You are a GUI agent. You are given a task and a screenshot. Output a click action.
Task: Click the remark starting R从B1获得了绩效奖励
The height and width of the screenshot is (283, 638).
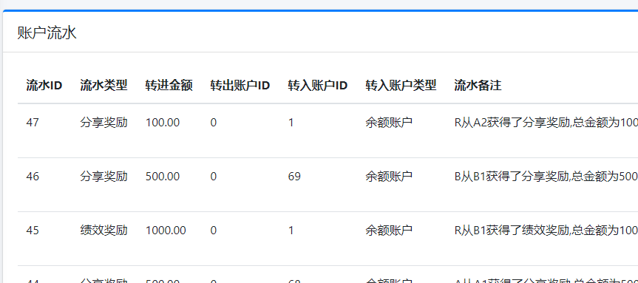pyautogui.click(x=546, y=231)
